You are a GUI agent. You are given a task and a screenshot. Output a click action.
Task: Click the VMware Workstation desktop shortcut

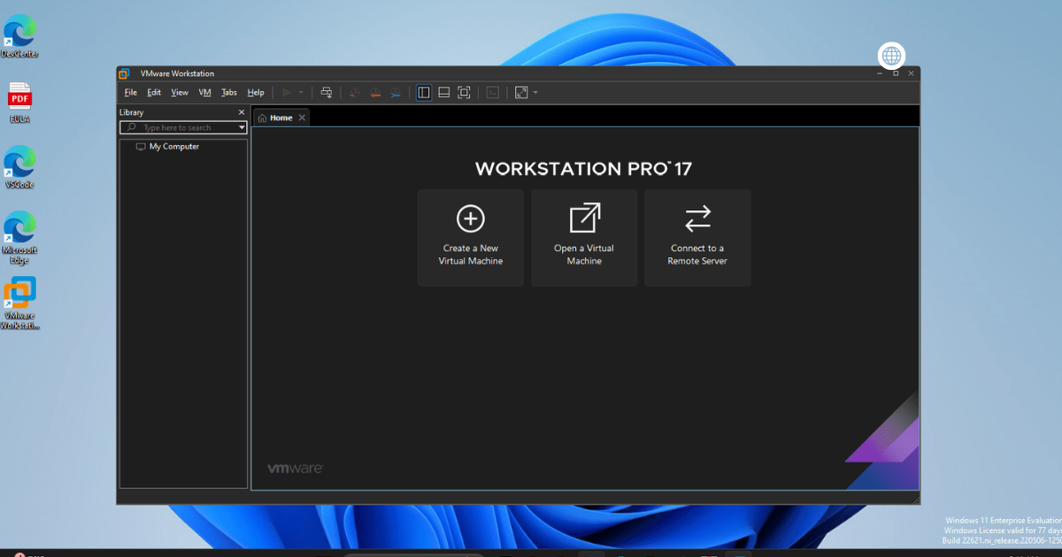19,303
